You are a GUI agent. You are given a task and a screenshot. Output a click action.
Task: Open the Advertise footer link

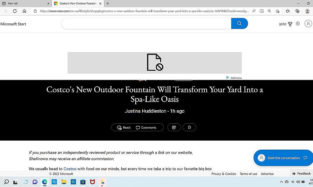(267, 174)
